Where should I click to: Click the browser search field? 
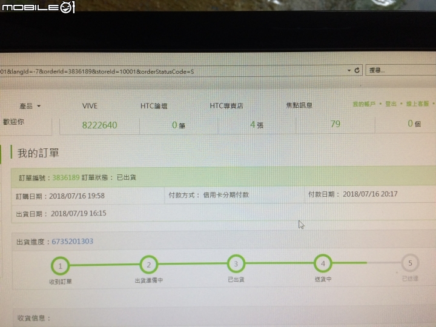point(401,70)
